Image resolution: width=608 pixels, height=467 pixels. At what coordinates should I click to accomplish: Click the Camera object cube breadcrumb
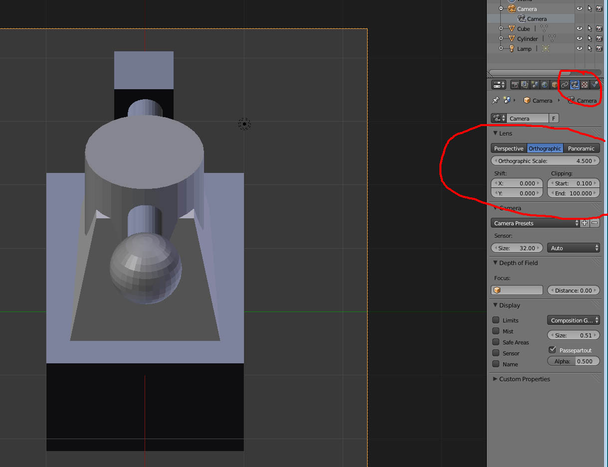[527, 100]
